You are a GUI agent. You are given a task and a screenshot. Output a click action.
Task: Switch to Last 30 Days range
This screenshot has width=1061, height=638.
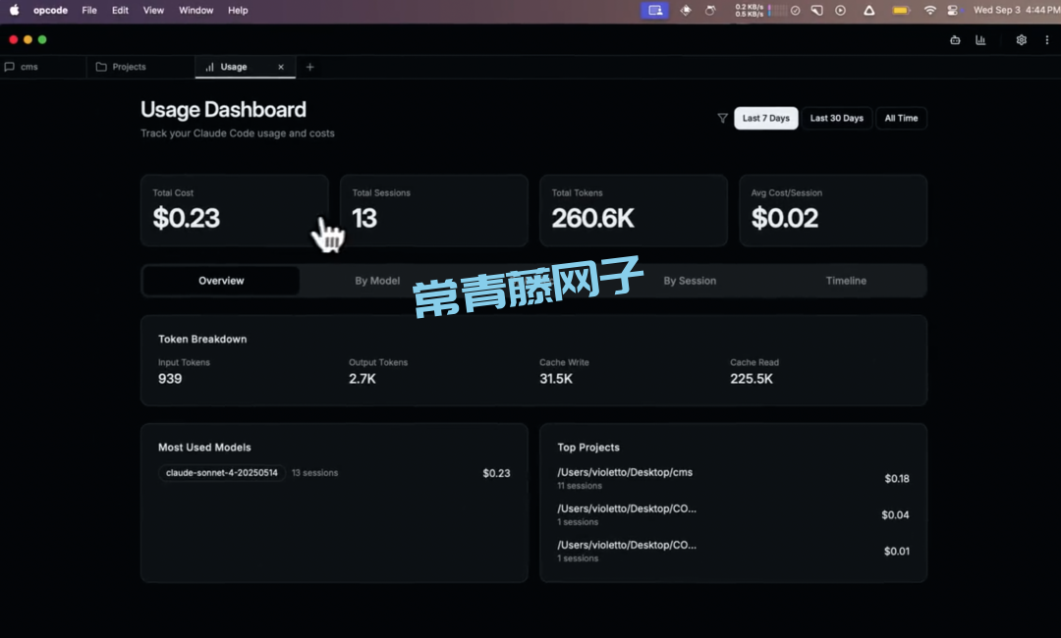tap(836, 119)
